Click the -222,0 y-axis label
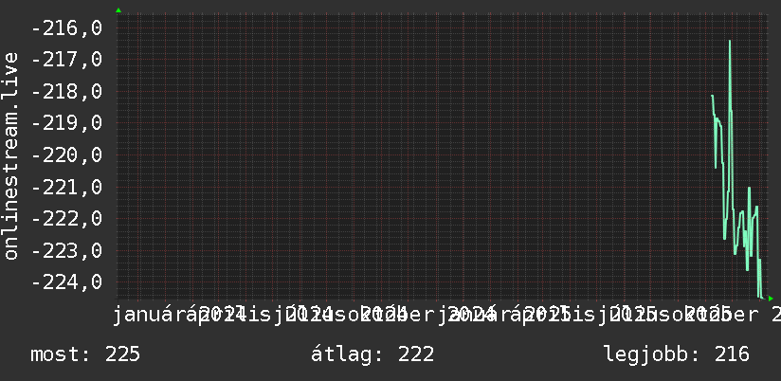 pyautogui.click(x=66, y=219)
